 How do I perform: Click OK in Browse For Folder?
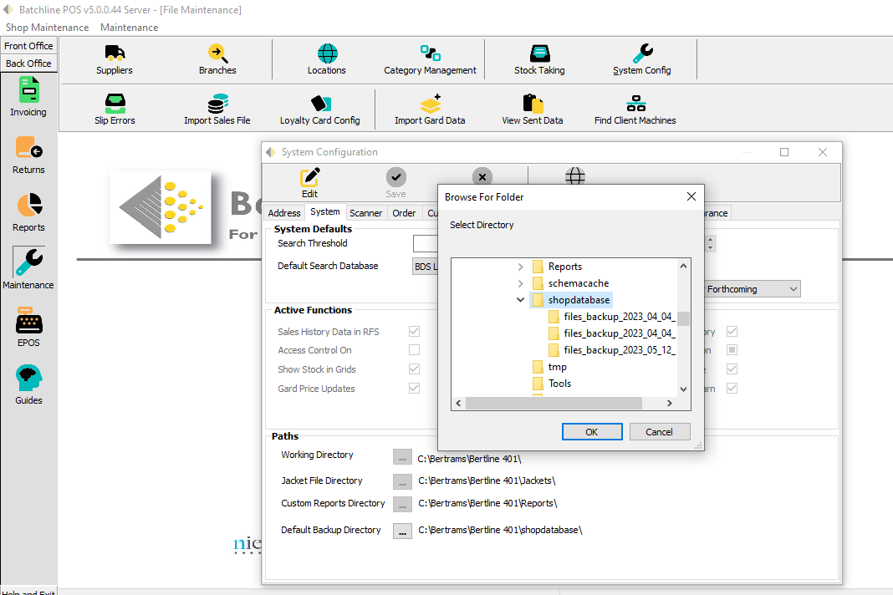point(592,431)
